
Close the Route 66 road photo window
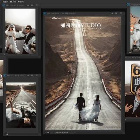point(37,75)
